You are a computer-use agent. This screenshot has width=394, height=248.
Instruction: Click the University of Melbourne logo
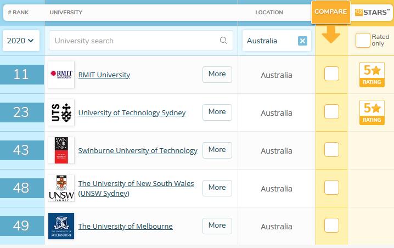pos(61,226)
